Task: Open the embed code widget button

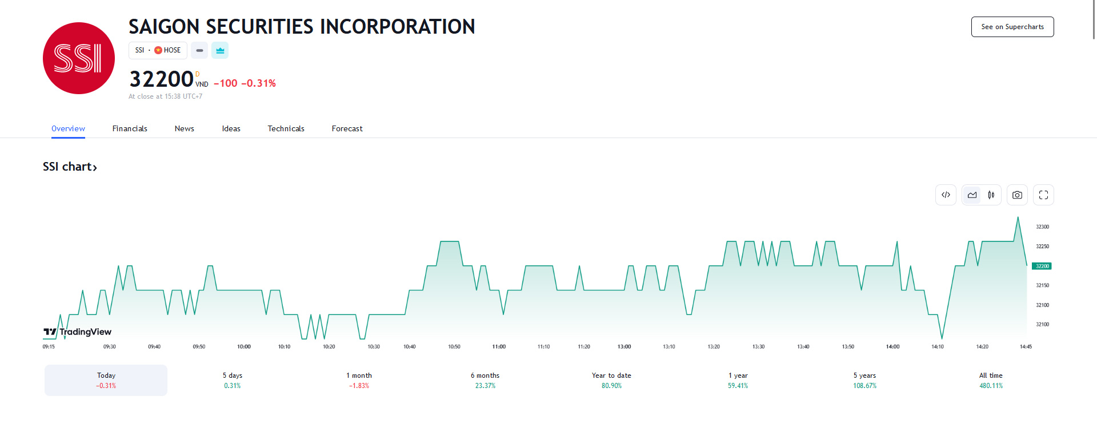Action: 946,195
